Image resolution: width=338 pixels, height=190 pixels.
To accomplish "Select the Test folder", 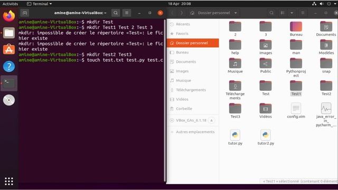I will point(266,88).
